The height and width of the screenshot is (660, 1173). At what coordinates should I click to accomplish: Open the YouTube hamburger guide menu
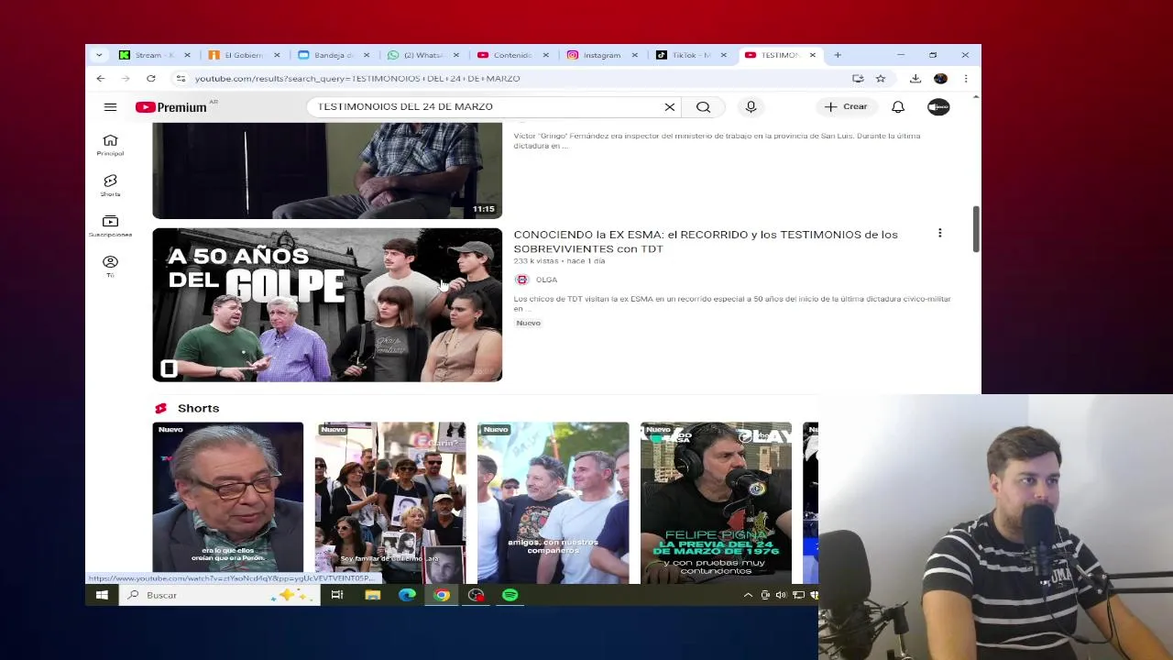110,107
